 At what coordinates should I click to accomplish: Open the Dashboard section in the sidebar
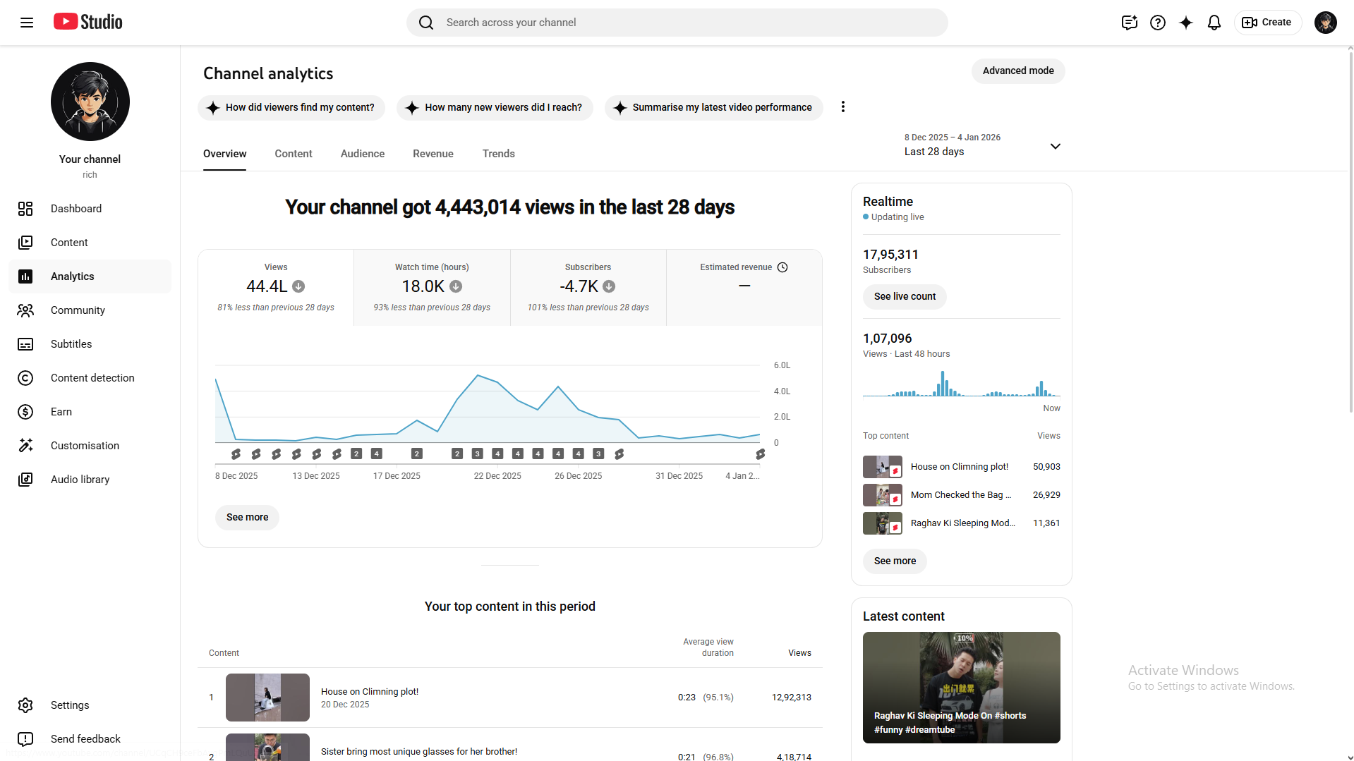tap(75, 209)
